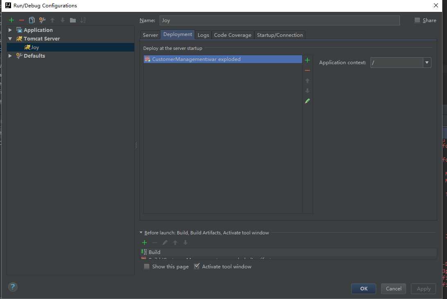
Task: Switch to the Server tab
Action: (x=150, y=35)
